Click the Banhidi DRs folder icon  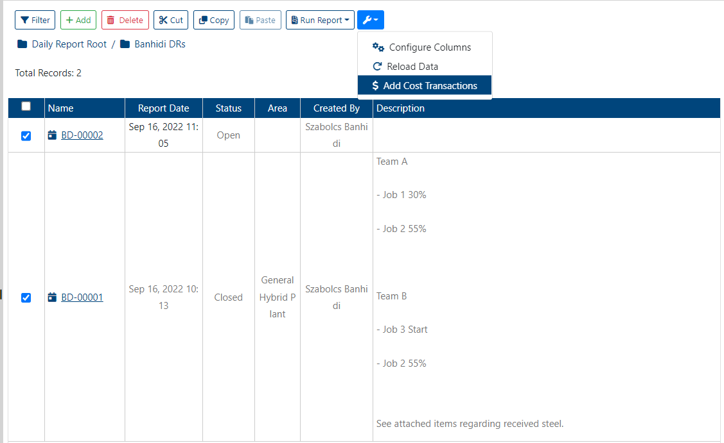pos(125,44)
